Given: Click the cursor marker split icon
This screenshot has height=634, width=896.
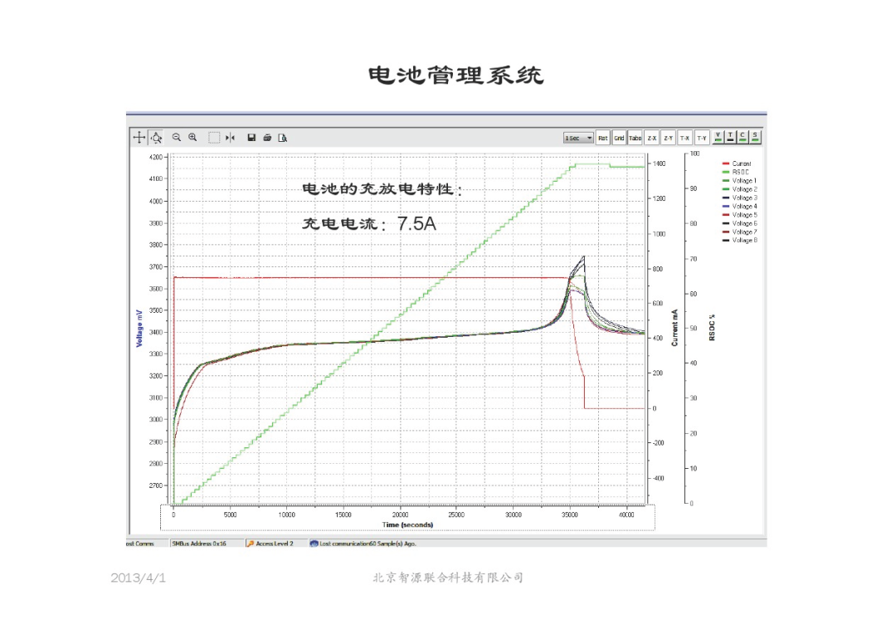Looking at the screenshot, I should (x=231, y=138).
